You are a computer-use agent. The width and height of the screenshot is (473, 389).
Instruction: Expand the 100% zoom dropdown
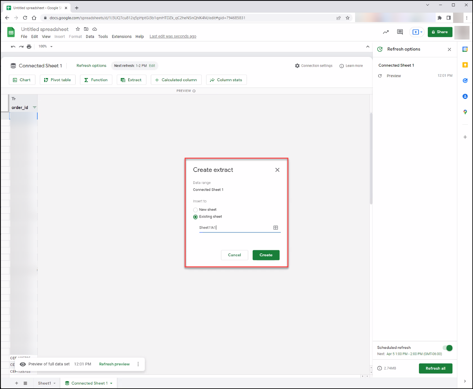tap(46, 46)
